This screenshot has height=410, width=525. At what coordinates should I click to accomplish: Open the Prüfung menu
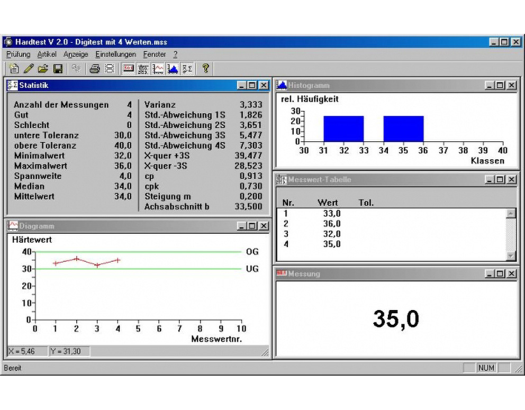click(18, 54)
